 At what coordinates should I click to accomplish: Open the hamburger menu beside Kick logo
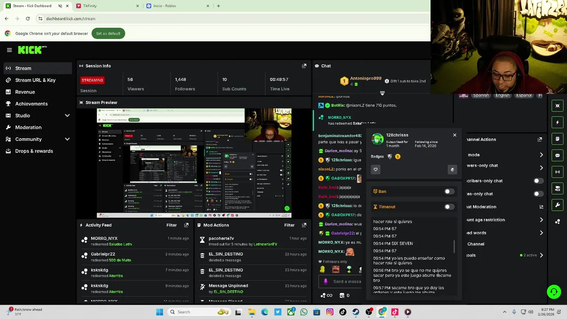point(9,50)
